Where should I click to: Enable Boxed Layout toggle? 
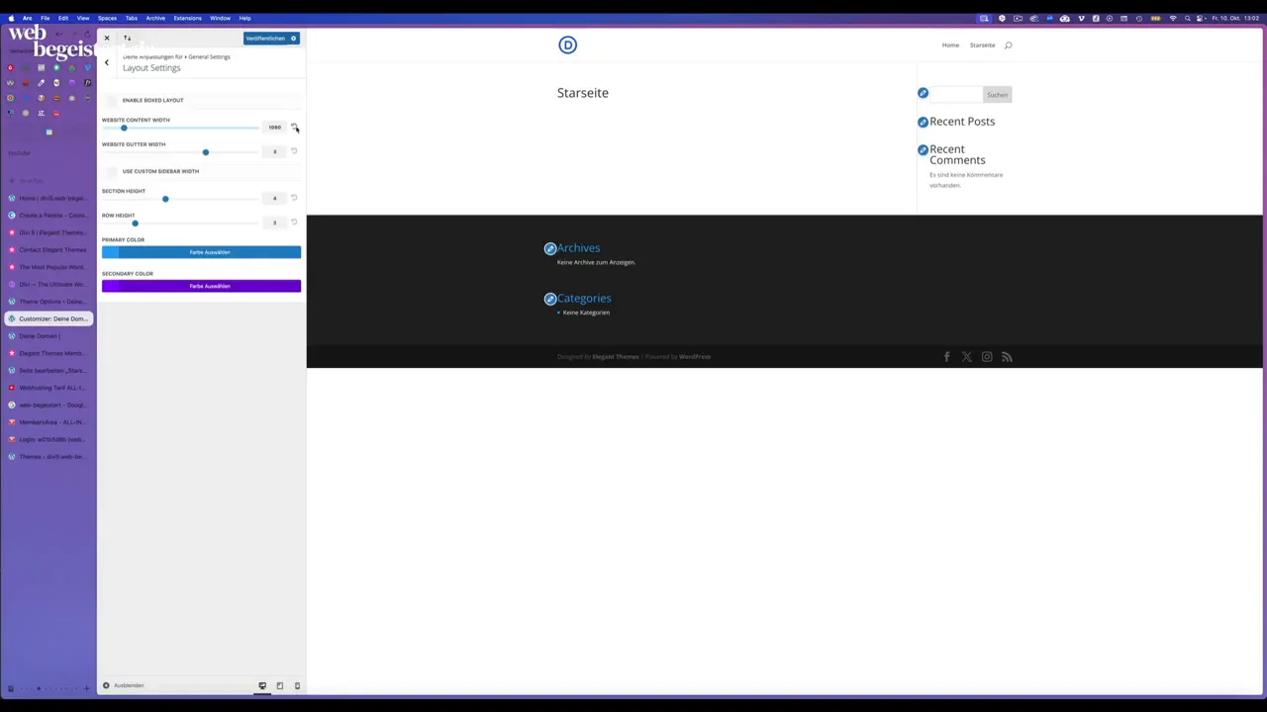[111, 100]
